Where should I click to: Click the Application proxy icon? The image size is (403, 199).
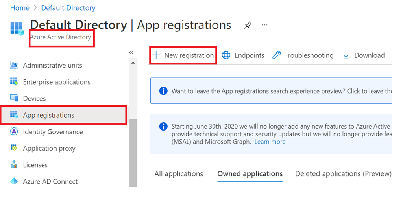pyautogui.click(x=14, y=148)
